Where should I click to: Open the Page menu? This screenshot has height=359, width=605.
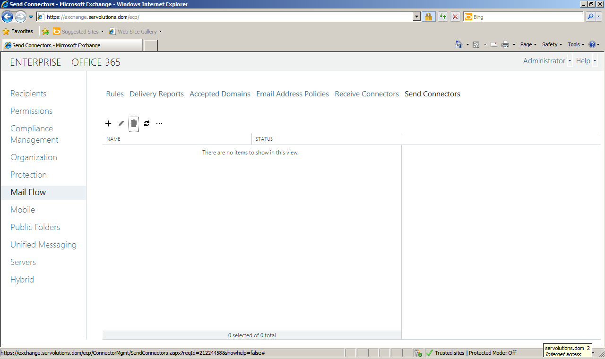528,44
